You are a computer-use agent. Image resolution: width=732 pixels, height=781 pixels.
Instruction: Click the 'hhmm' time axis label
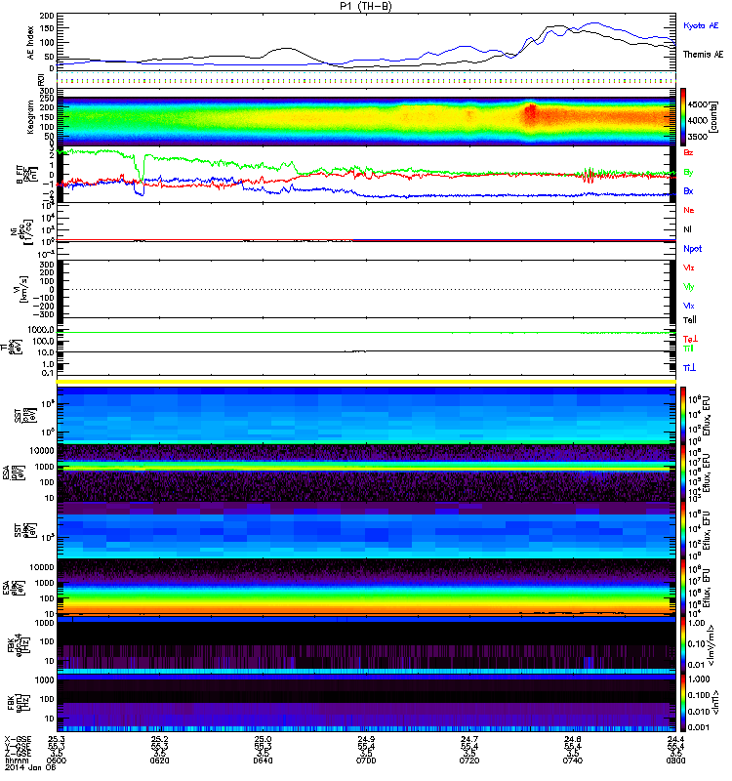pyautogui.click(x=15, y=760)
